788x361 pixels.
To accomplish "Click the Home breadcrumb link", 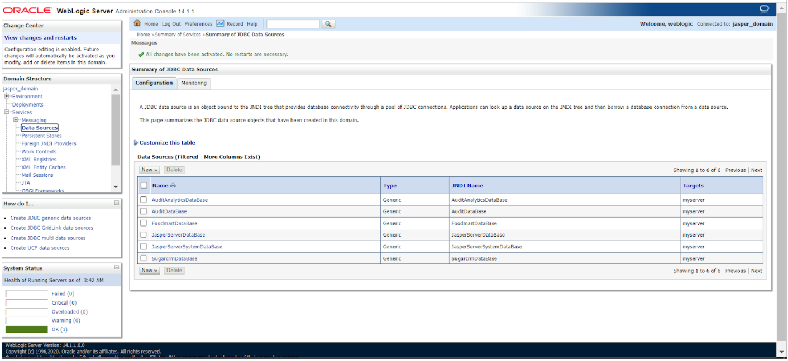I will (x=144, y=35).
